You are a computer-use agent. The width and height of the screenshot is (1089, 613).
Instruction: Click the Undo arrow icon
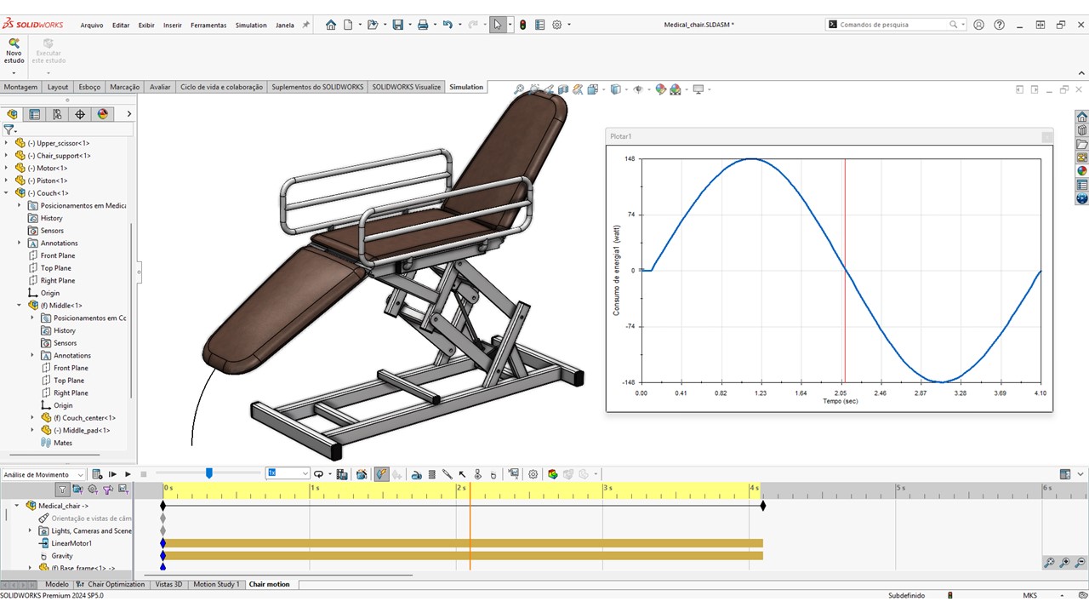448,25
